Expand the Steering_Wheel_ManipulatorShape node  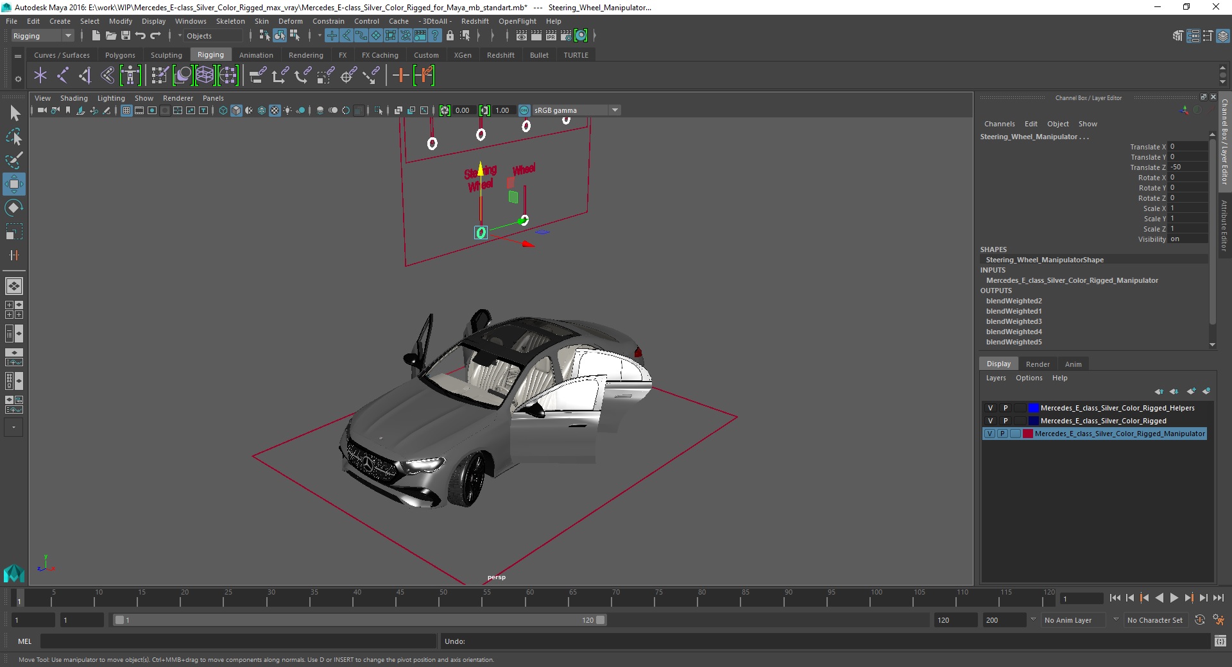click(x=1045, y=260)
